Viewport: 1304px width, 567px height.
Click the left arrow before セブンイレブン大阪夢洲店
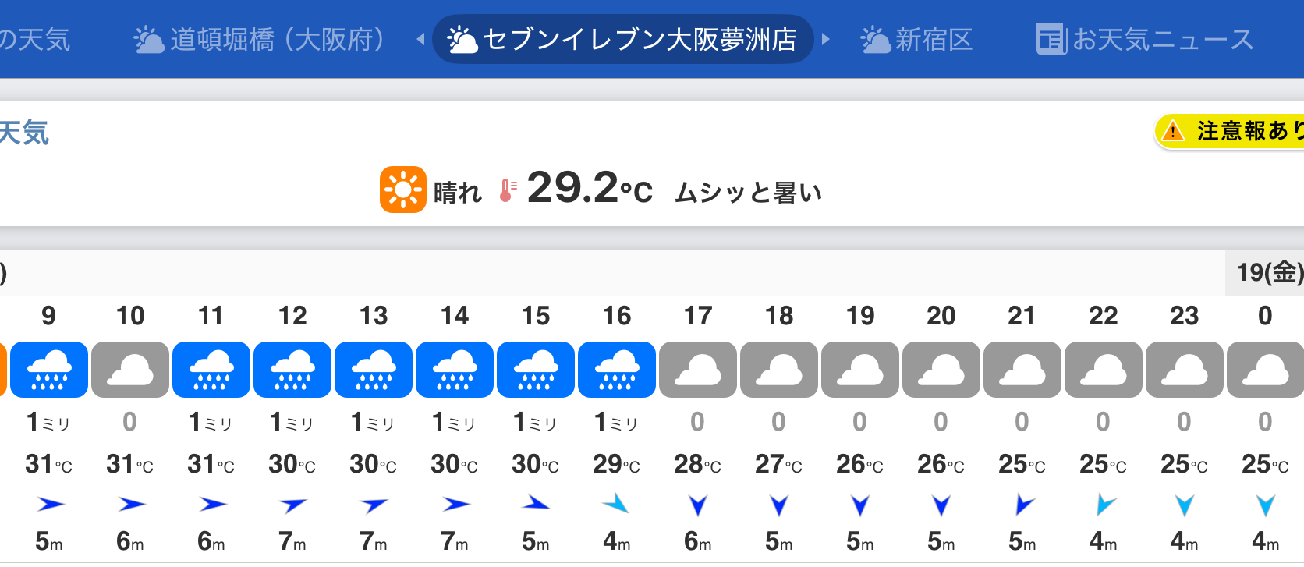tap(421, 39)
